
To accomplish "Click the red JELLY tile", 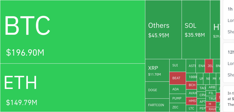I will 209,66.
